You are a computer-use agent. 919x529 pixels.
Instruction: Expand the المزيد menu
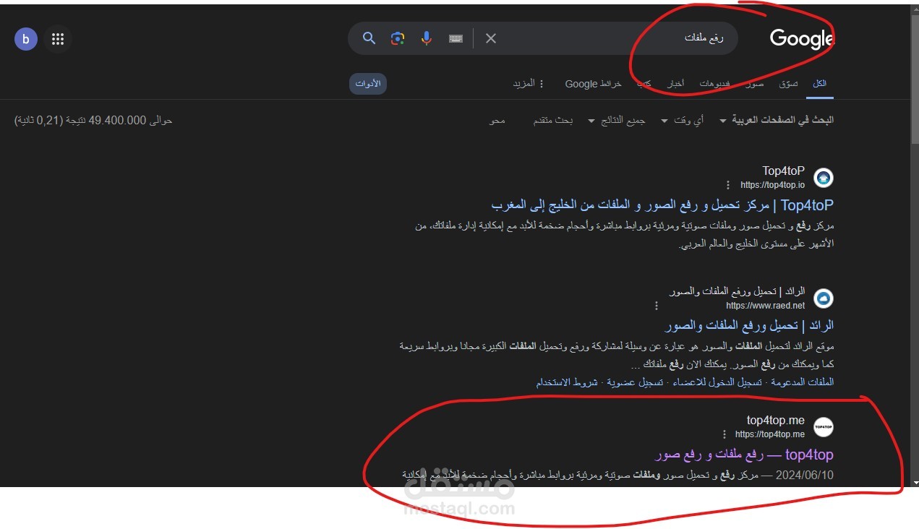(529, 84)
